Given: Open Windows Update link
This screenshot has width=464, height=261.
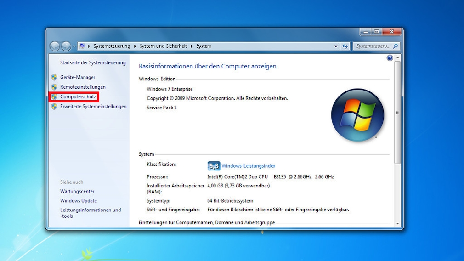Looking at the screenshot, I should click(79, 201).
